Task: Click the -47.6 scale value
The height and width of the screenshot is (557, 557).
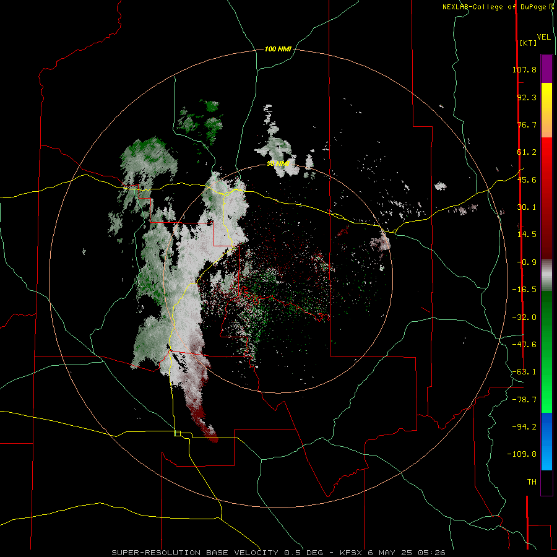Action: [x=524, y=345]
